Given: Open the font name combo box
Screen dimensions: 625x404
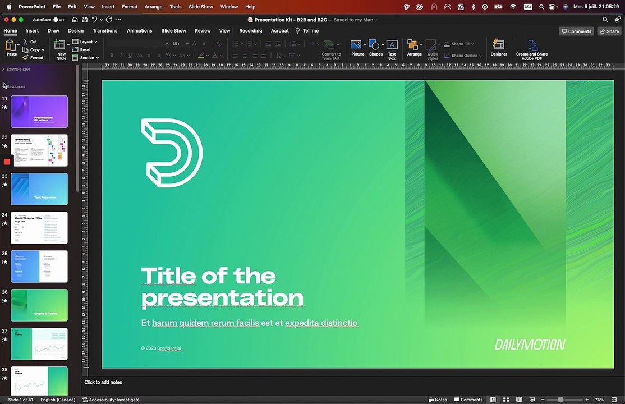Looking at the screenshot, I should coord(139,43).
